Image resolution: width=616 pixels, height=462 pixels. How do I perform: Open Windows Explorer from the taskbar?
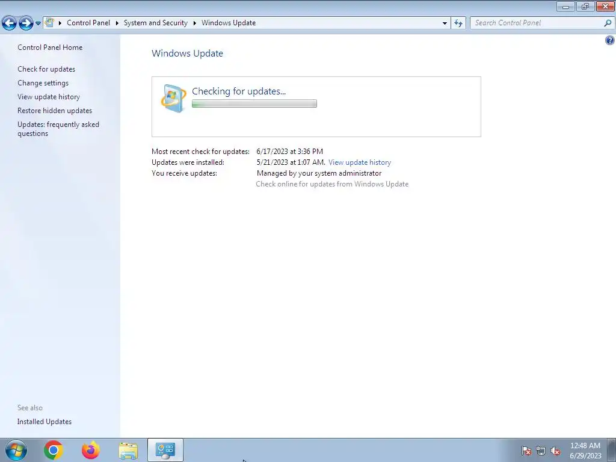(128, 451)
